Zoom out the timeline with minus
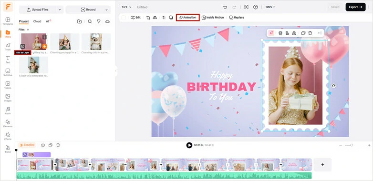The width and height of the screenshot is (373, 181). click(x=341, y=145)
